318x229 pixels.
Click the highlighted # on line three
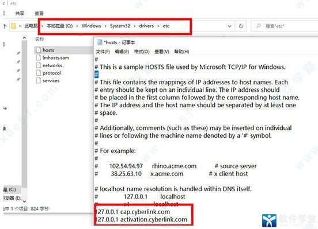(x=97, y=75)
